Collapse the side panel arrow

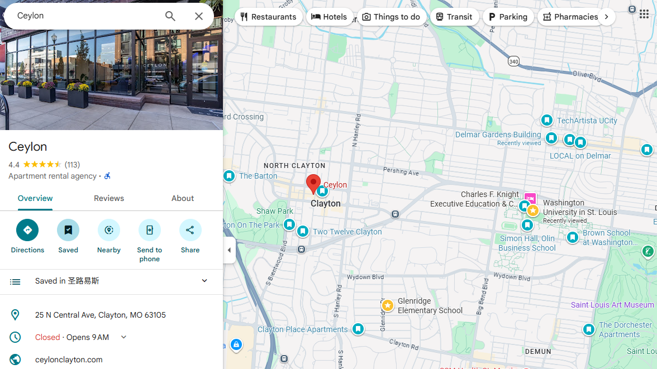tap(229, 250)
